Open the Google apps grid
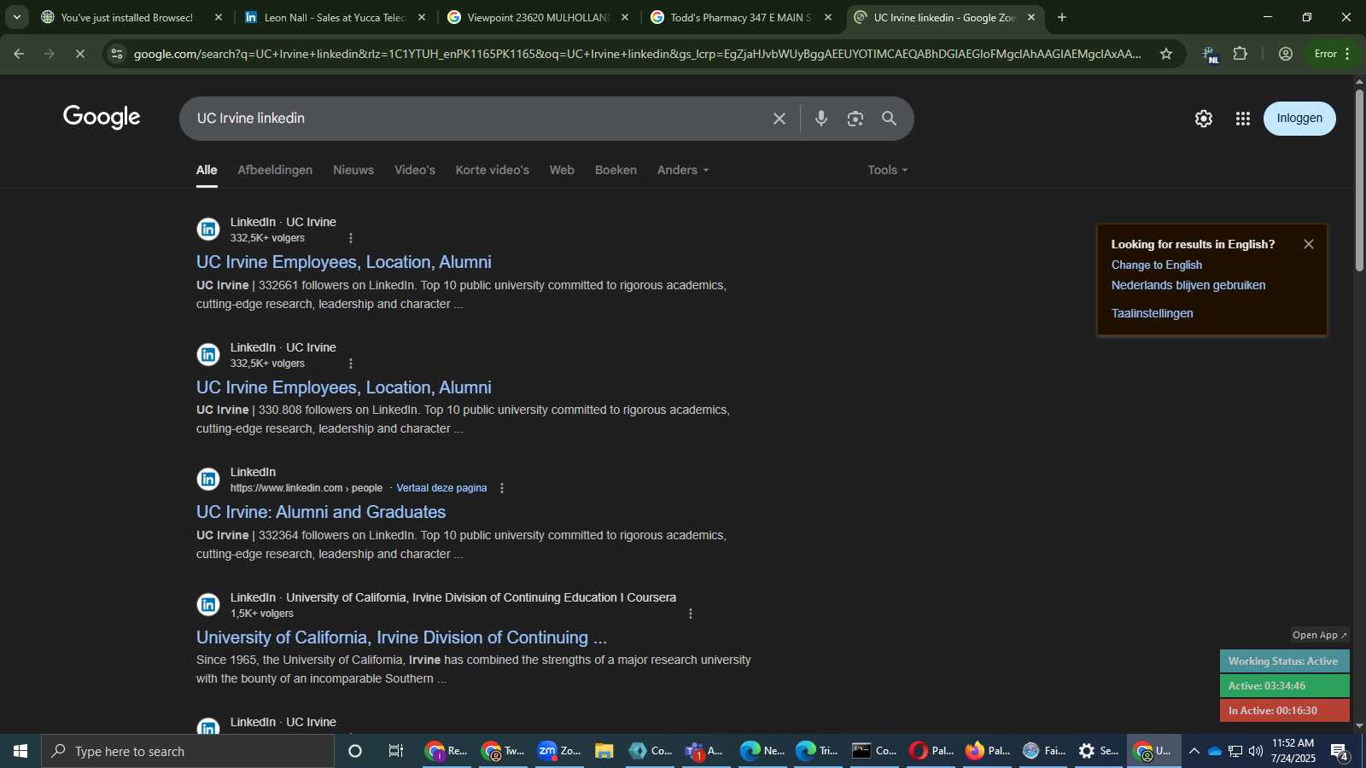 pos(1243,119)
